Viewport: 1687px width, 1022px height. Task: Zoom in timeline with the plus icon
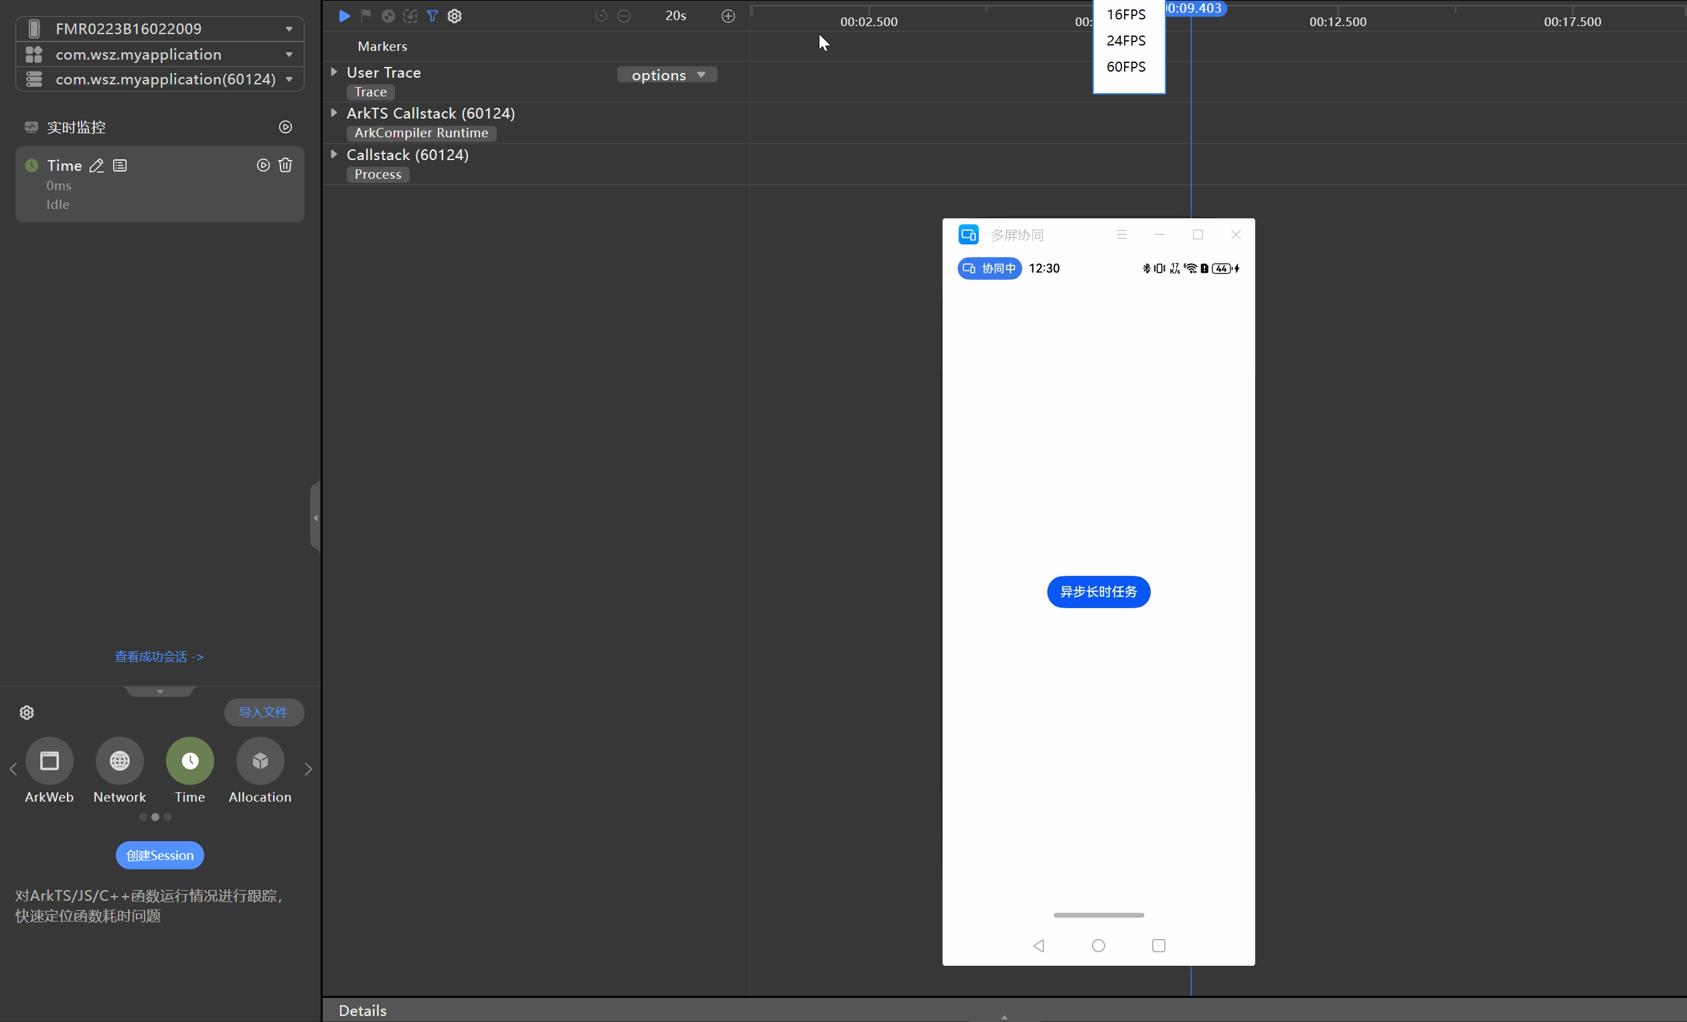[x=728, y=16]
